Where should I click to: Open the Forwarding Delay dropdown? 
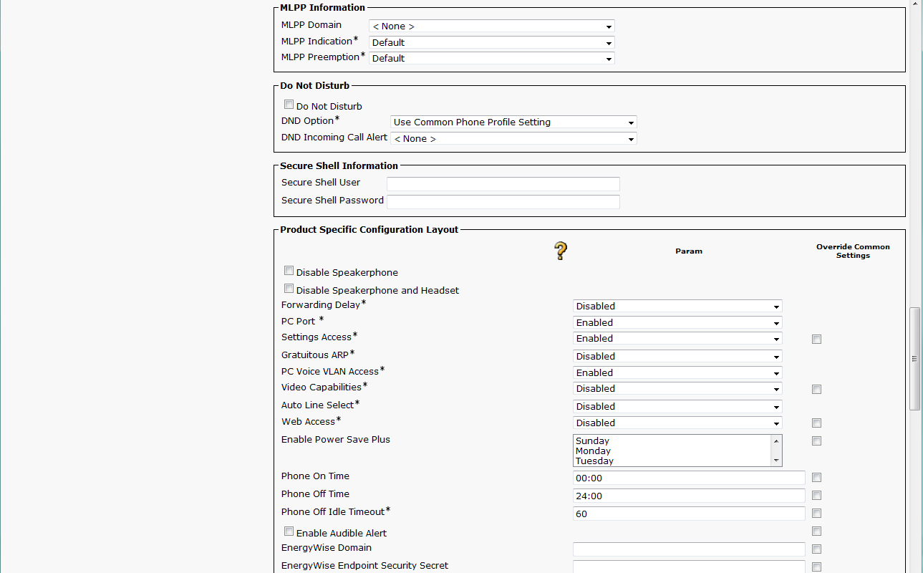pyautogui.click(x=677, y=307)
